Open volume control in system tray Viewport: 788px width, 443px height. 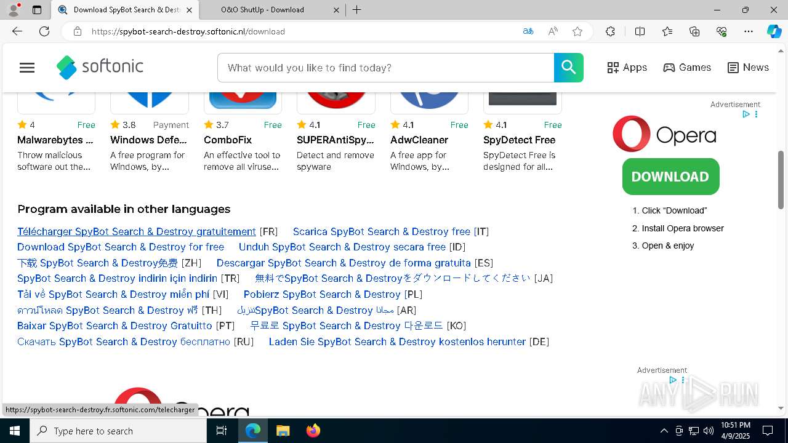709,431
